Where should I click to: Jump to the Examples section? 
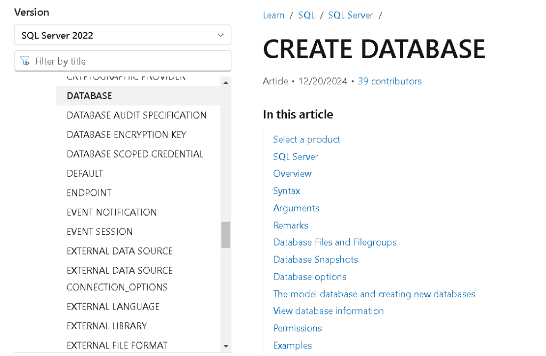[x=293, y=345]
